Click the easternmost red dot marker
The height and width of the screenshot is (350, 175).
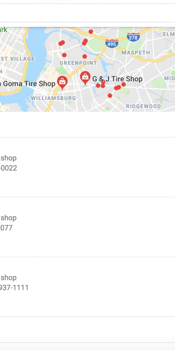(x=123, y=84)
